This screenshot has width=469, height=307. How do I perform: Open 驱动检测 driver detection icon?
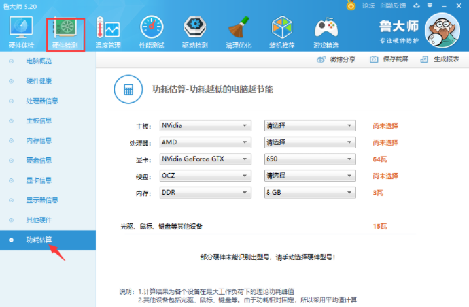tap(195, 32)
